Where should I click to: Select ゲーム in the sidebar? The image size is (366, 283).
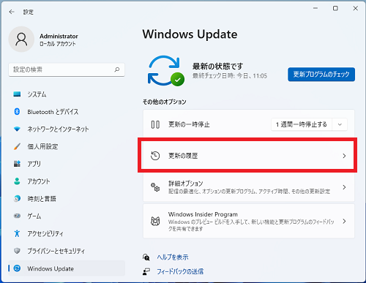point(67,216)
